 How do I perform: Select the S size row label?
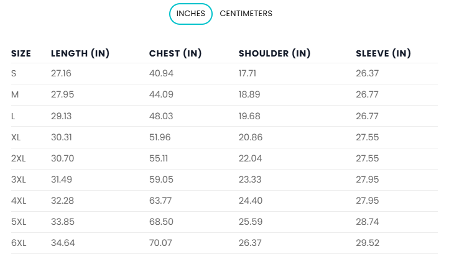click(x=14, y=73)
